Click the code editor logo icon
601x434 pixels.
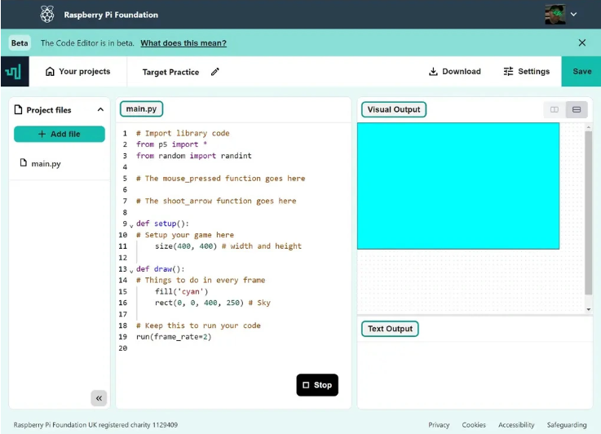coord(15,72)
